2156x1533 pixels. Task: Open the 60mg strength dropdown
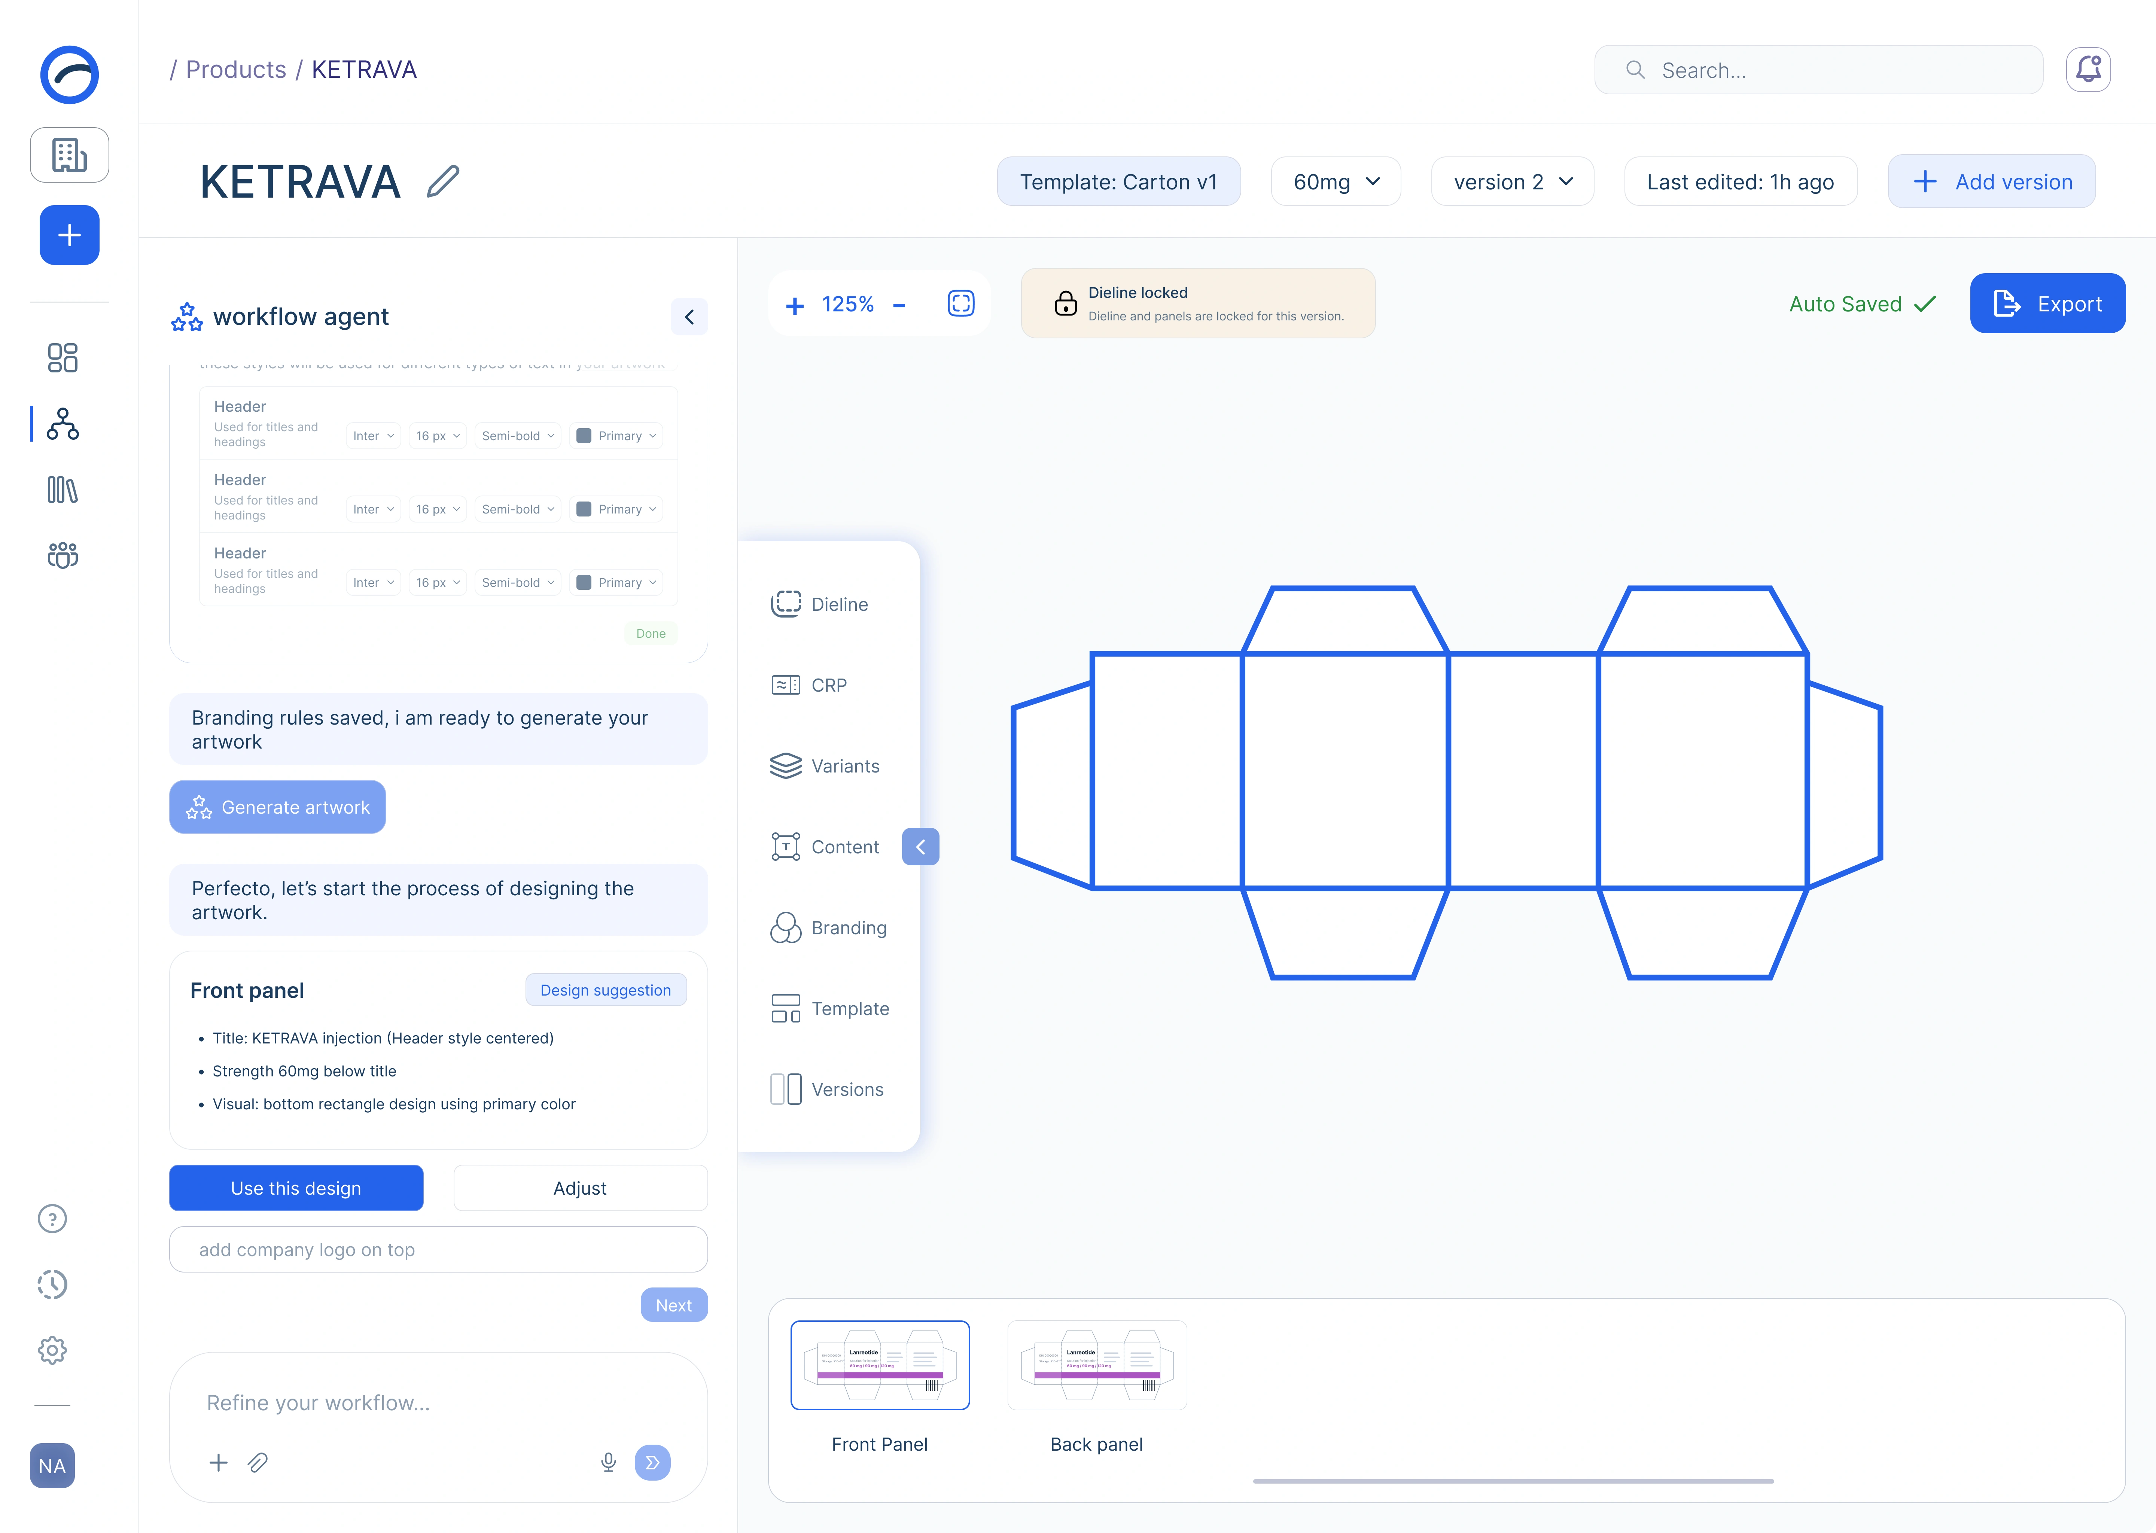(1336, 181)
